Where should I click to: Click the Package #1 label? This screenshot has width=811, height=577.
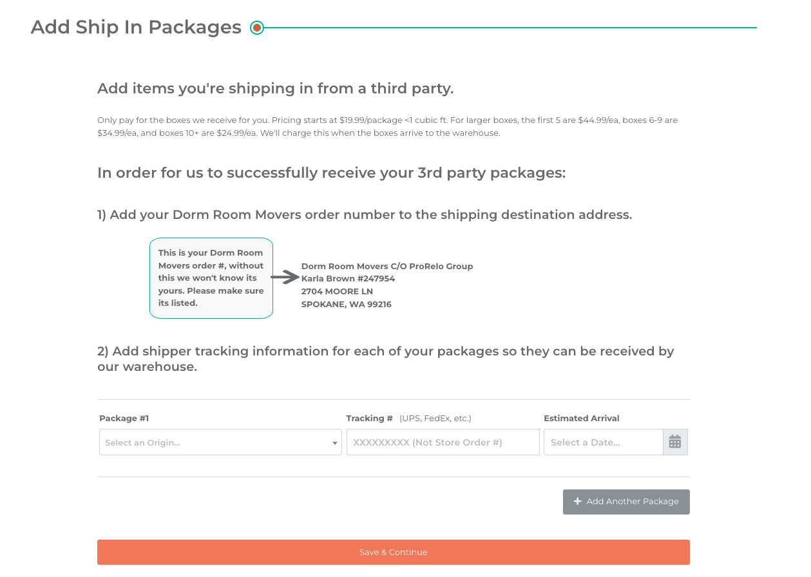124,418
